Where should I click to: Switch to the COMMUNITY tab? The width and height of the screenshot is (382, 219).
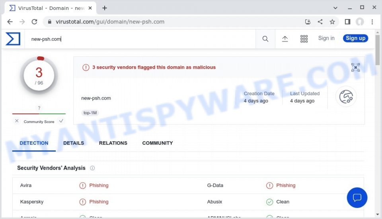tap(158, 143)
